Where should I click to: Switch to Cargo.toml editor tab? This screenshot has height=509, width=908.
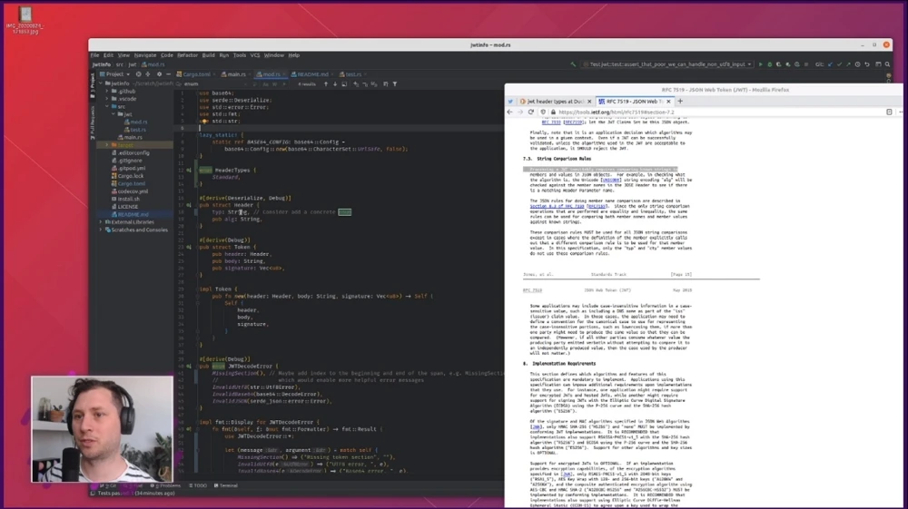(194, 74)
